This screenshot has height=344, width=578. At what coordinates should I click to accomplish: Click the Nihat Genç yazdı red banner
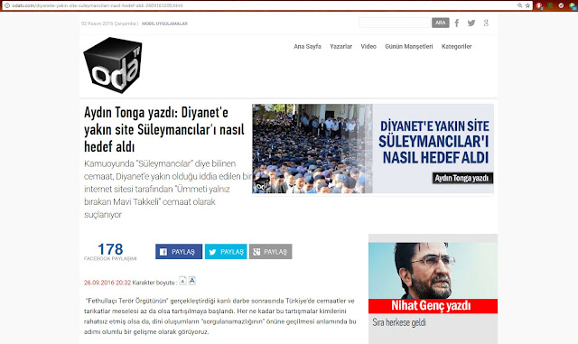(x=433, y=306)
